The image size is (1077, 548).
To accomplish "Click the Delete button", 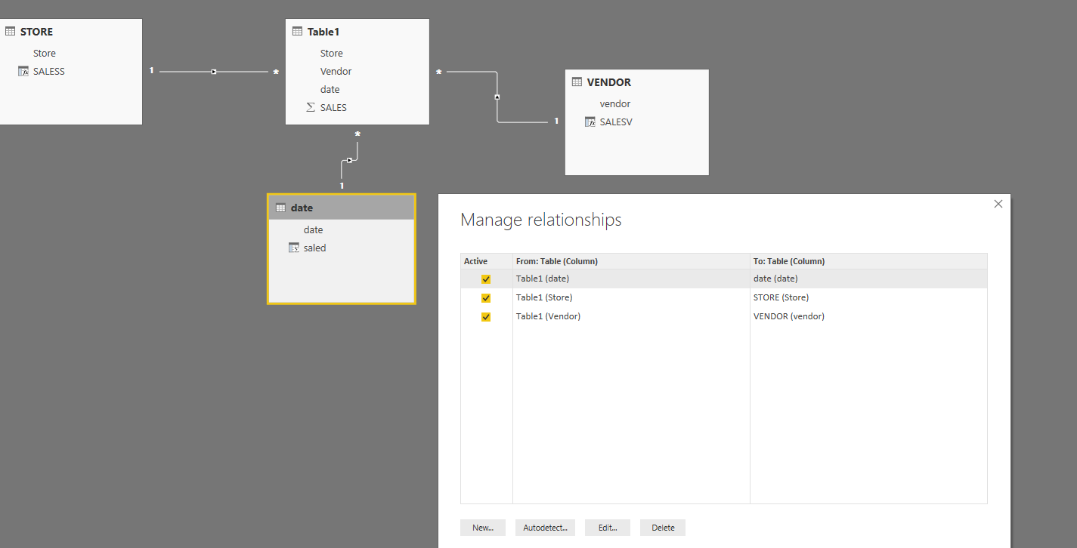I will (x=663, y=528).
